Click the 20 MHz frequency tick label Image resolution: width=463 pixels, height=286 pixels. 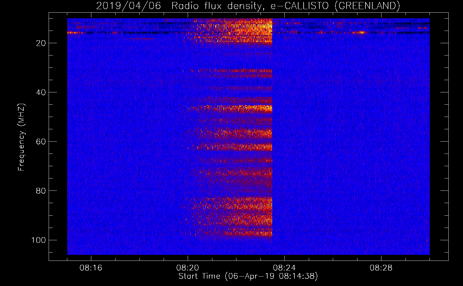(41, 43)
